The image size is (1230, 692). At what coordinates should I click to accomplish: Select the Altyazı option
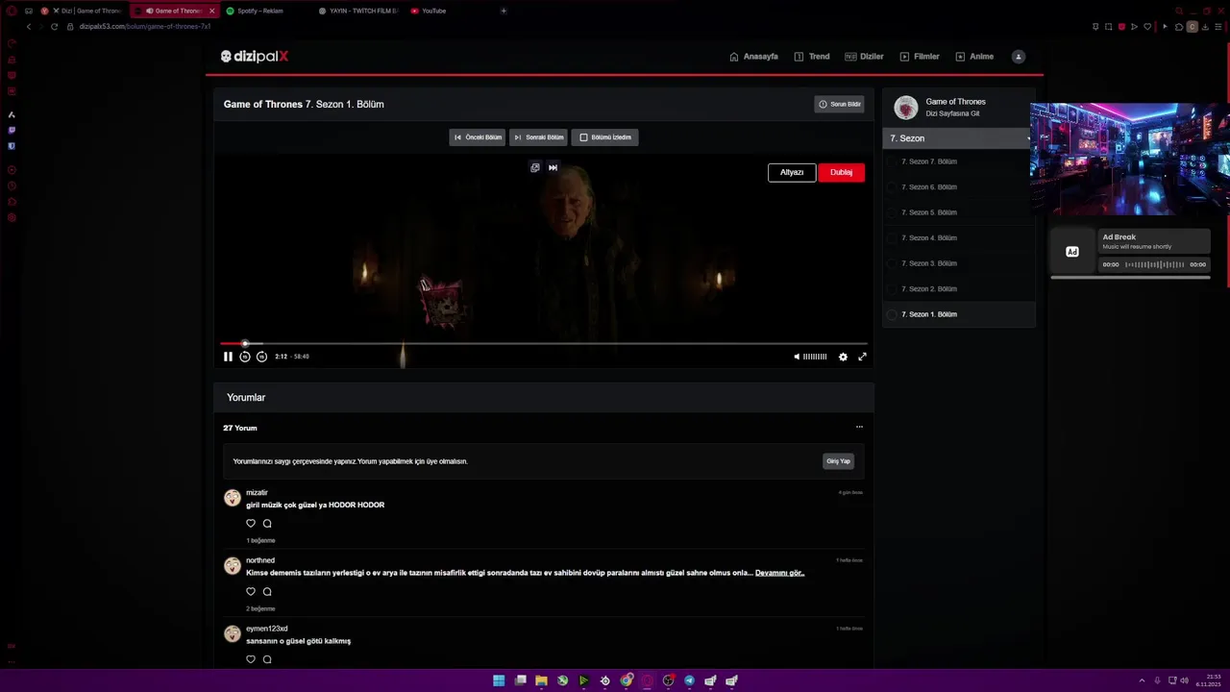click(792, 172)
